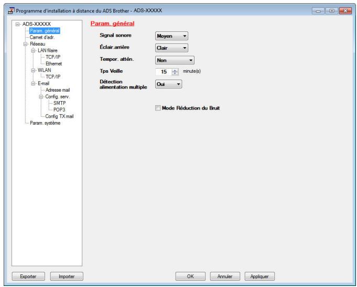Collapse the E-mail tree node

tap(33, 83)
